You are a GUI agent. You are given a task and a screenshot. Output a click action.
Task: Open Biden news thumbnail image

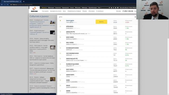[x=53, y=79]
